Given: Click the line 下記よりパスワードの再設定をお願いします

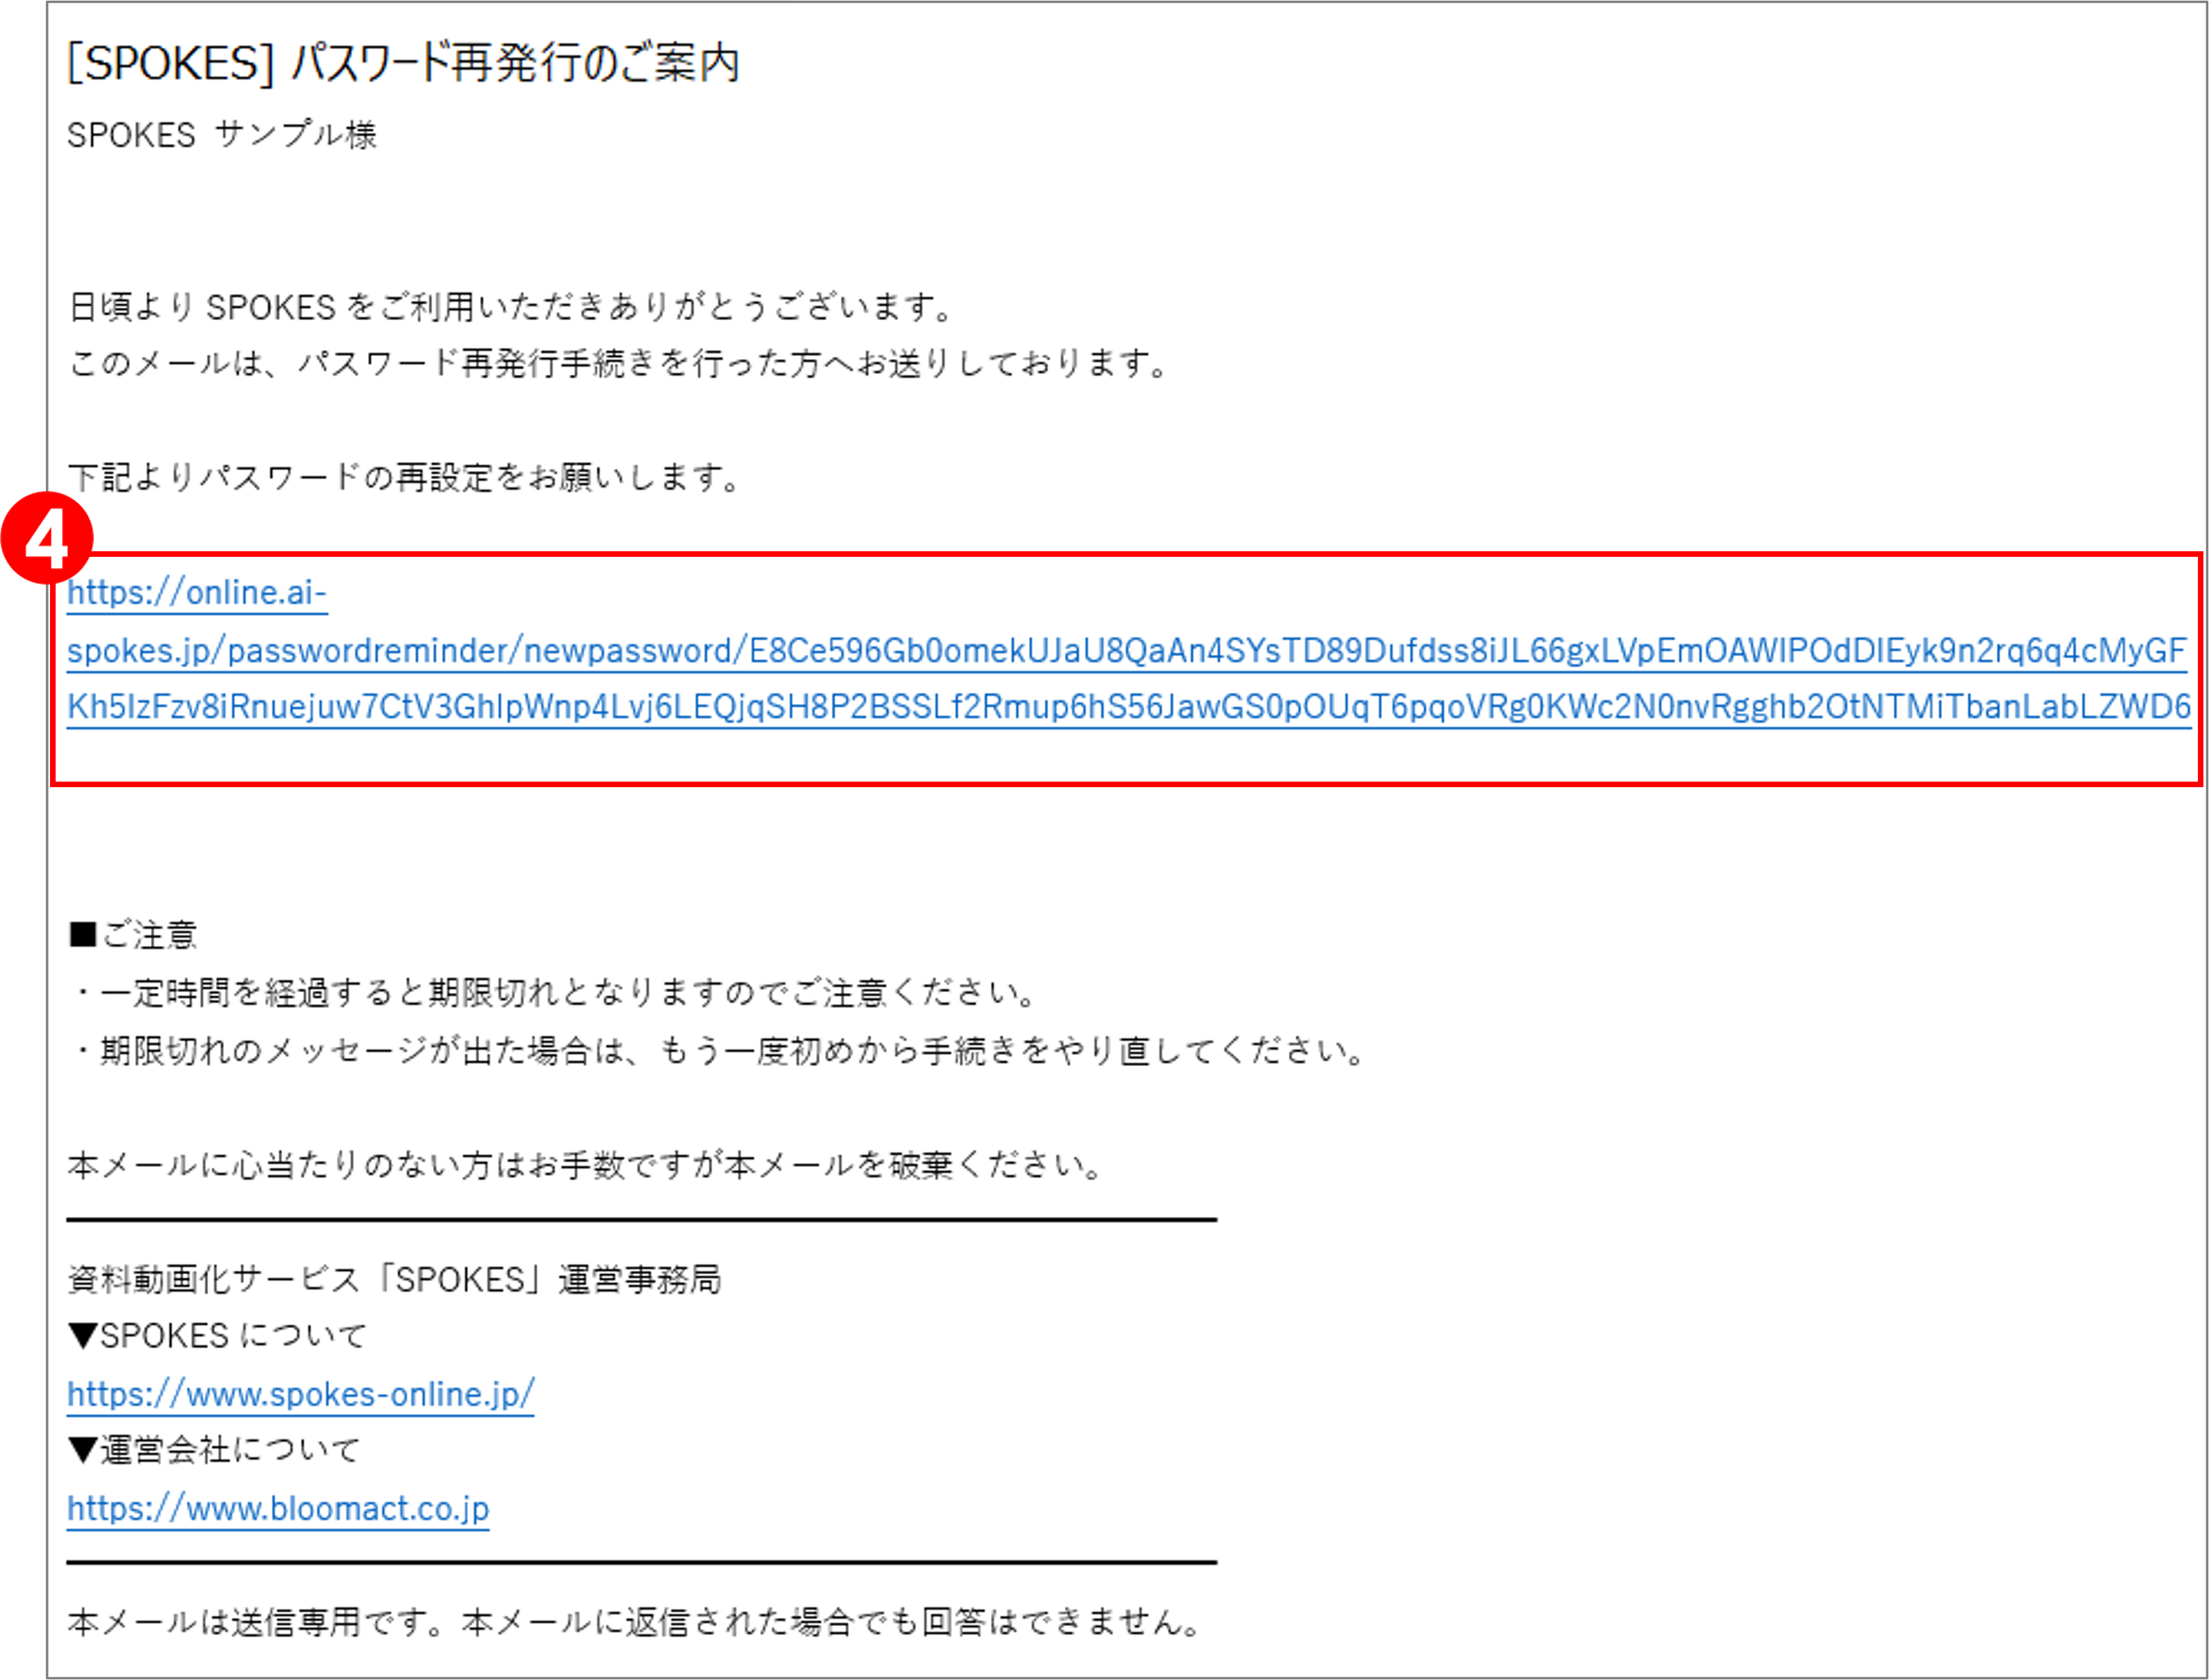Looking at the screenshot, I should [405, 478].
